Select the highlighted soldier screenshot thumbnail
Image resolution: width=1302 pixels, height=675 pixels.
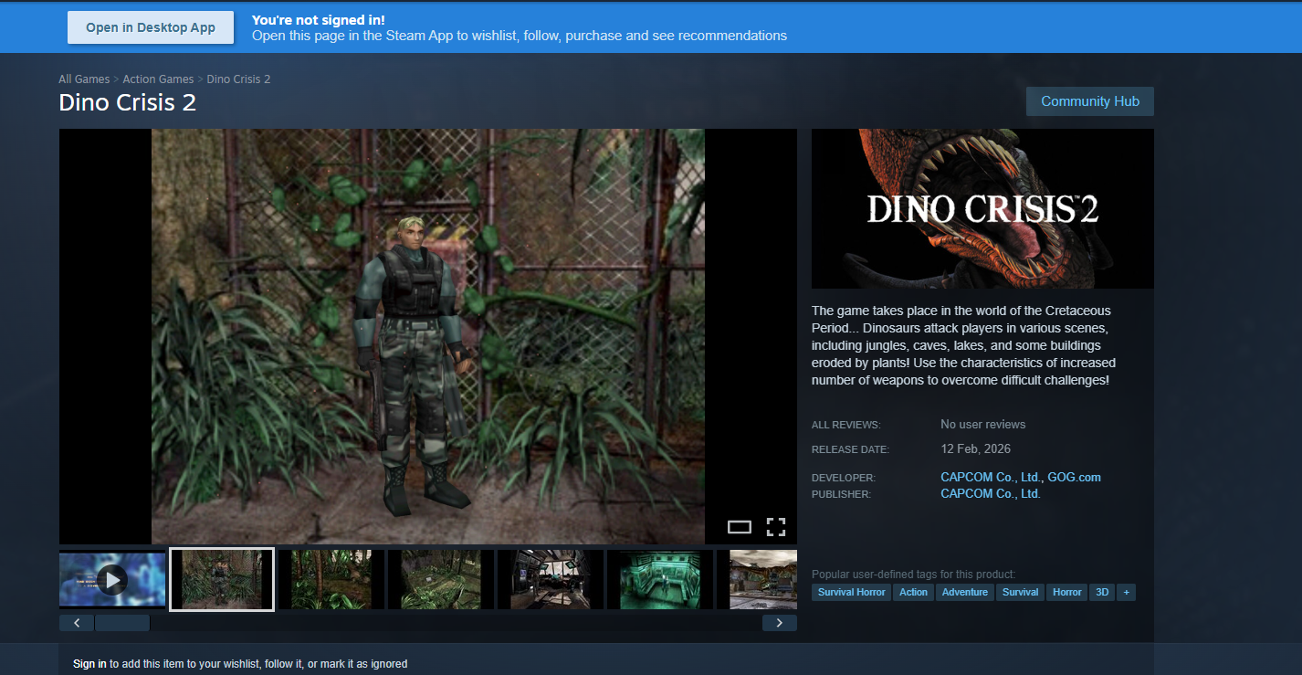point(222,579)
